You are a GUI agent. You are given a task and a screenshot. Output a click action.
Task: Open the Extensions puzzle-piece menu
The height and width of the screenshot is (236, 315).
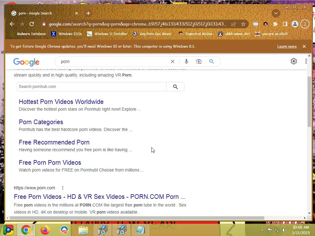coord(275,24)
